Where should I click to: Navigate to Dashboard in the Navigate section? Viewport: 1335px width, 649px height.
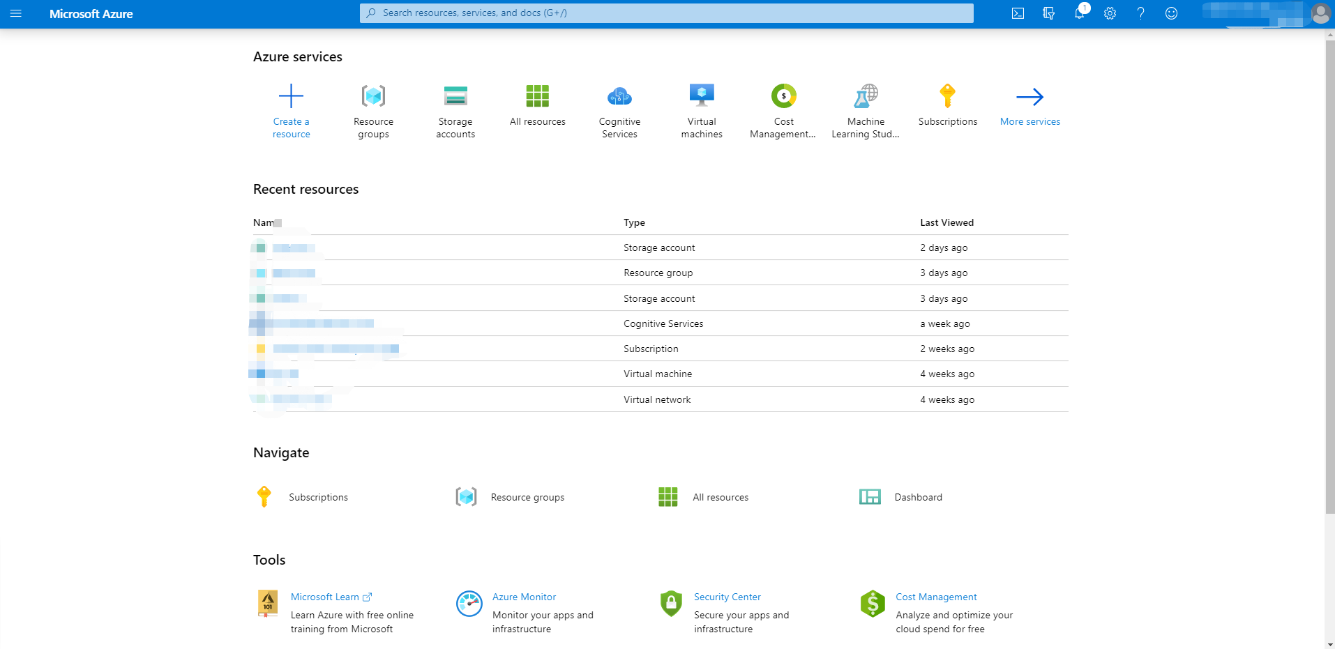(x=918, y=497)
